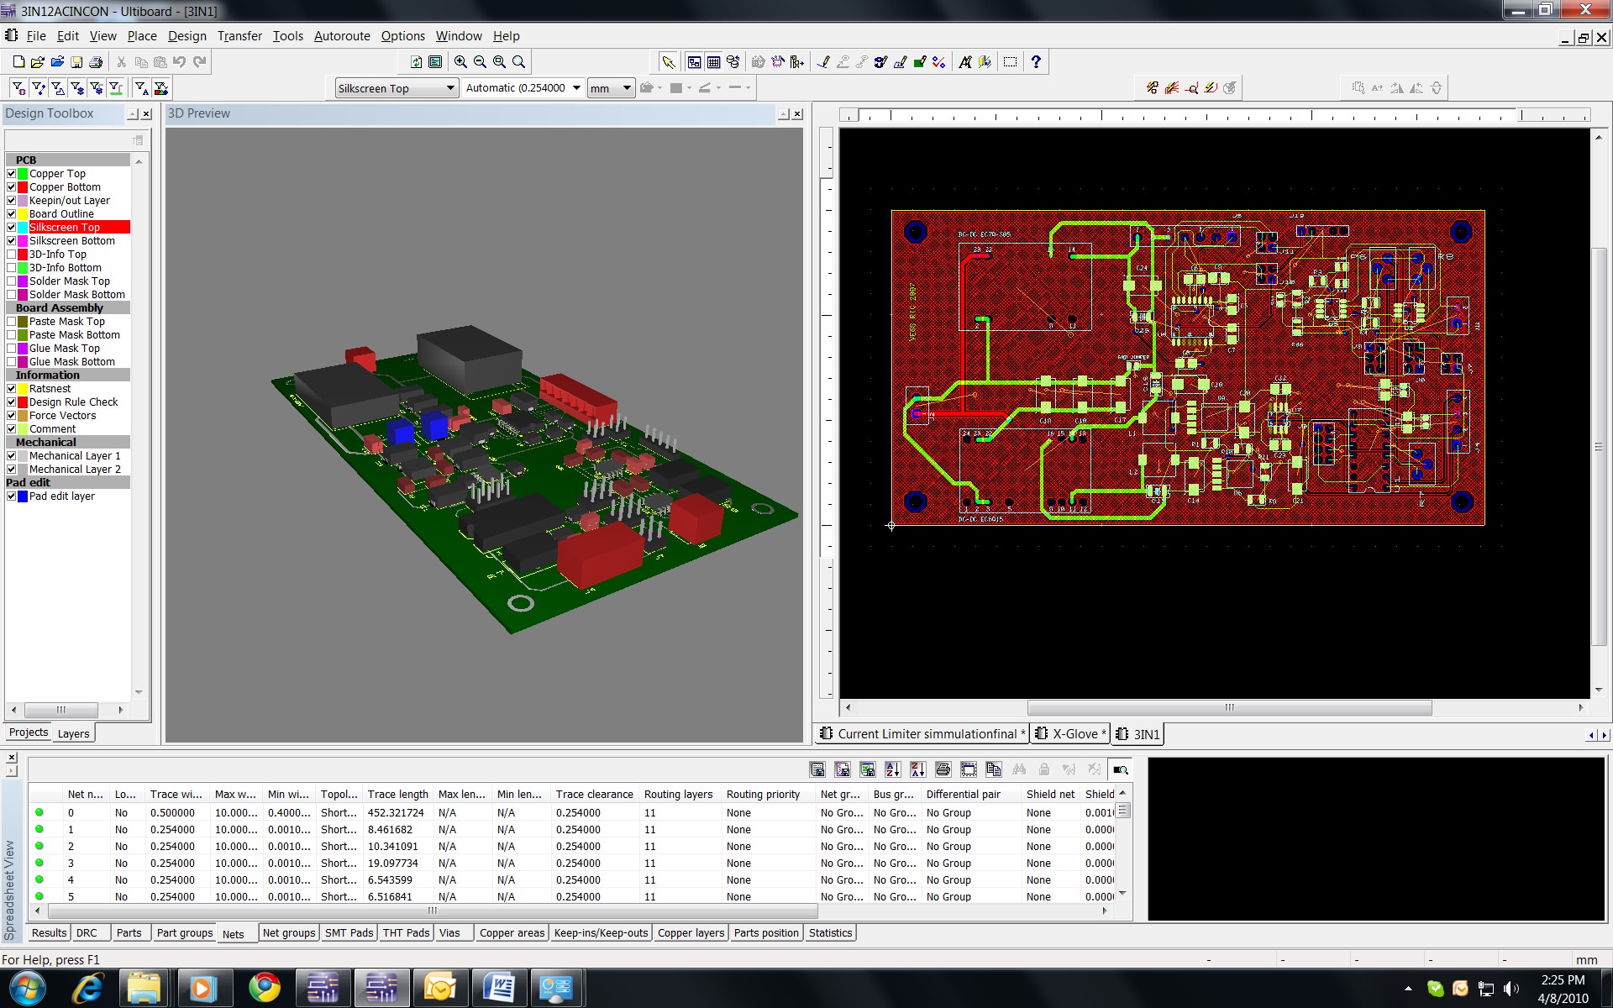
Task: Click the DRC results button
Action: 86,932
